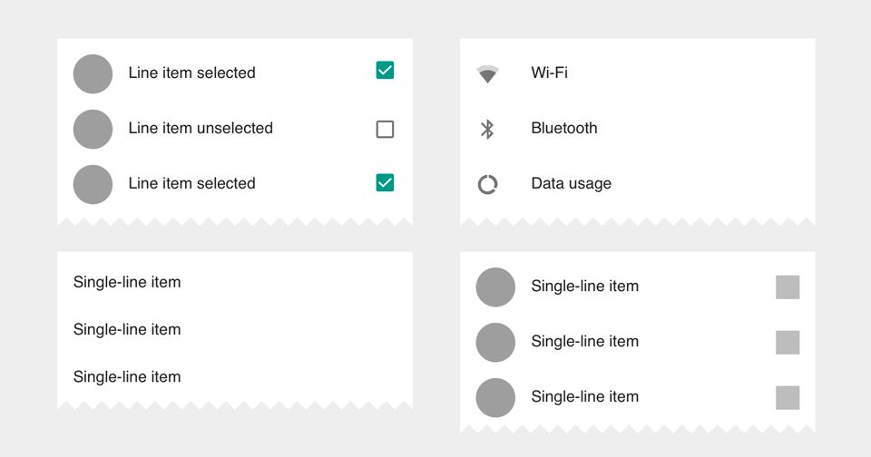Select the first text-only Single-line item
871x457 pixels.
coord(235,282)
